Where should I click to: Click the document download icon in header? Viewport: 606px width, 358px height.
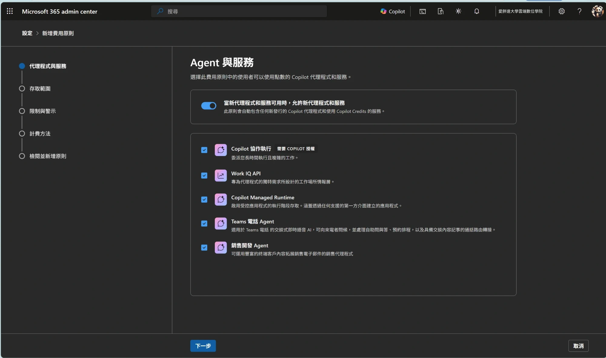coord(441,11)
